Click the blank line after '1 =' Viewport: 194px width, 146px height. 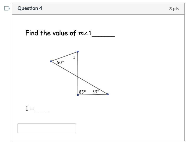42,112
